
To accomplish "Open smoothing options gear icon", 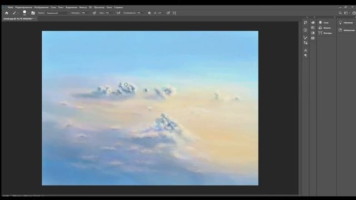I will (149, 13).
